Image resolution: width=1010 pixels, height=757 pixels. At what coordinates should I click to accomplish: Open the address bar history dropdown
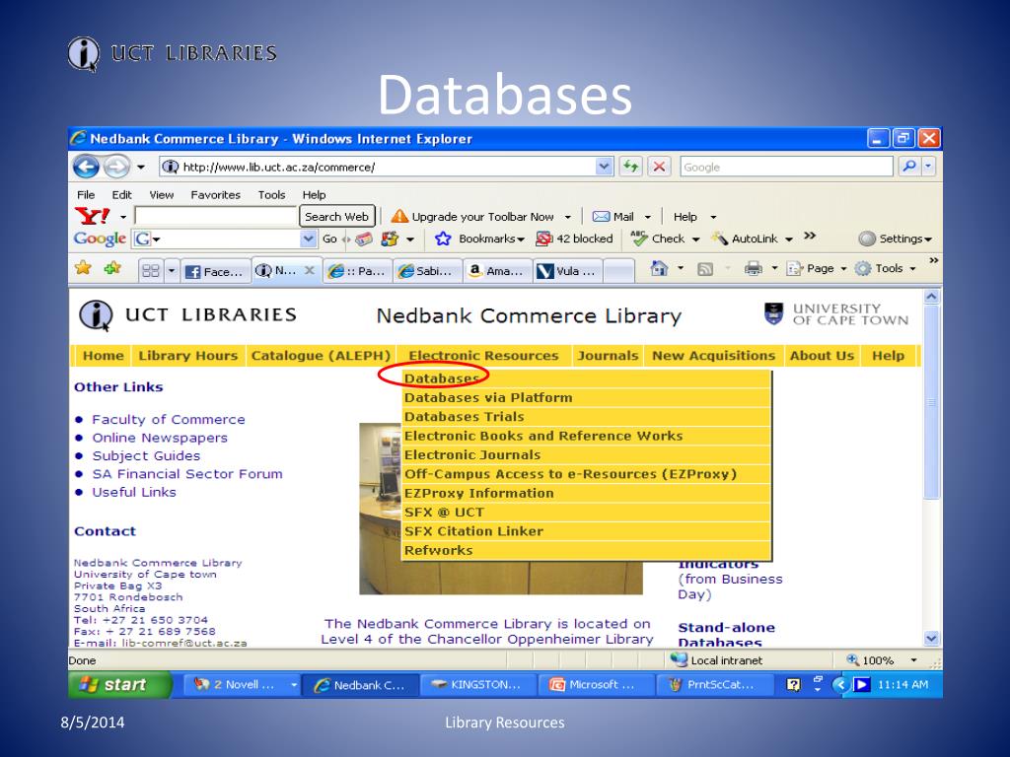point(604,167)
